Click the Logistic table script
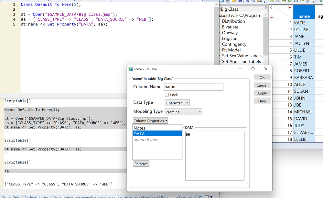The width and height of the screenshot is (323, 198). tap(230, 38)
